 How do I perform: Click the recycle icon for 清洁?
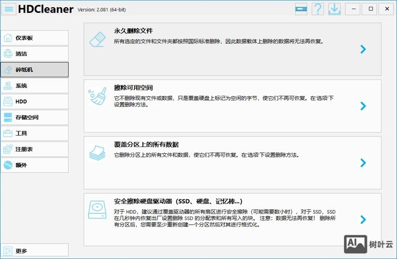point(8,54)
